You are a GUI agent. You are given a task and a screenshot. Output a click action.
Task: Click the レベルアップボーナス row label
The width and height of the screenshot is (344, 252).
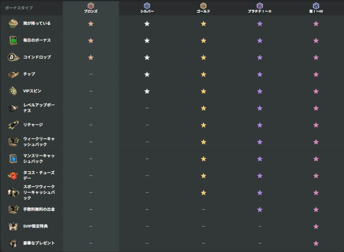39,108
